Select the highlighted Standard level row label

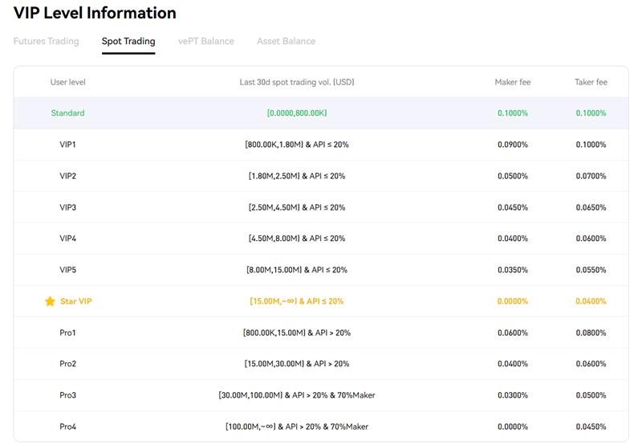point(67,113)
